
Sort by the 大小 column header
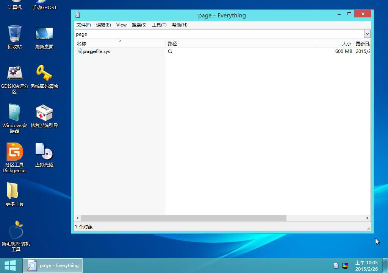pos(335,44)
